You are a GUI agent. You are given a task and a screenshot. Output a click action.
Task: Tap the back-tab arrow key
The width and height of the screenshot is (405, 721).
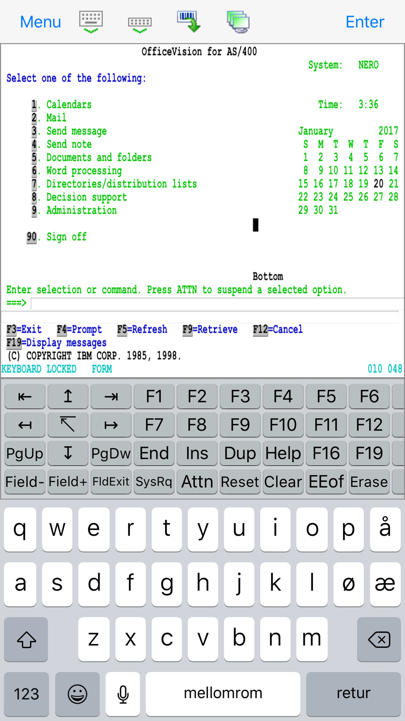25,397
